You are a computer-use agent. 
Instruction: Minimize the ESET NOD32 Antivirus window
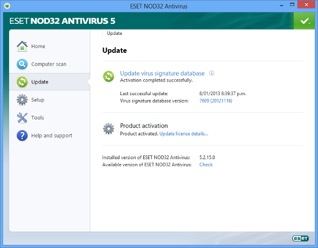pyautogui.click(x=282, y=5)
